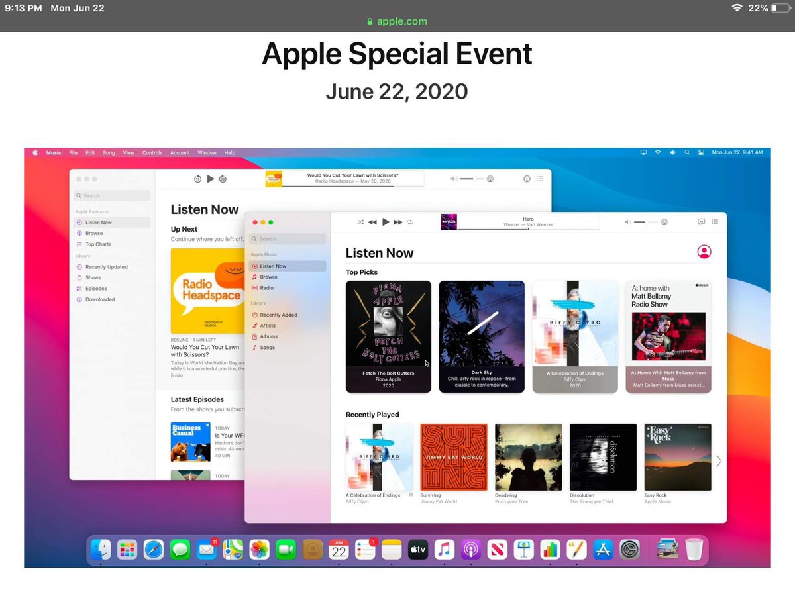The height and width of the screenshot is (596, 795).
Task: Open Dissolution album thumbnail
Action: (603, 457)
